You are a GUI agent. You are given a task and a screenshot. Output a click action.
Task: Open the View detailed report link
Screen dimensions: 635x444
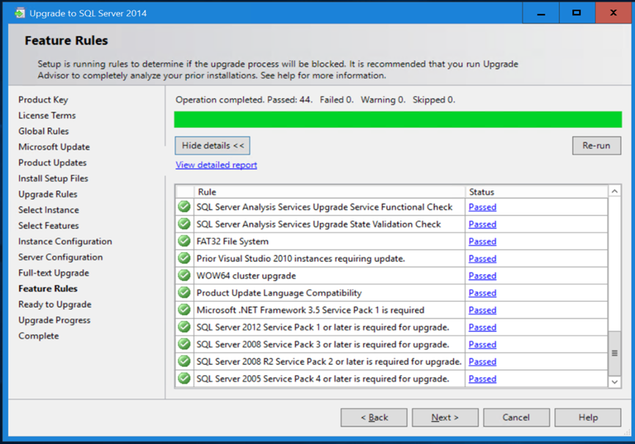point(217,165)
